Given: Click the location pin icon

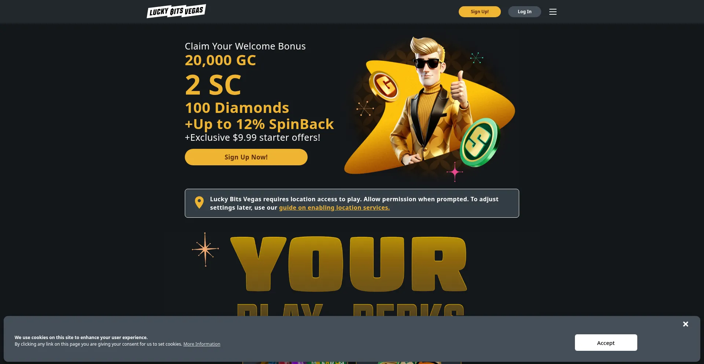Looking at the screenshot, I should pos(199,203).
